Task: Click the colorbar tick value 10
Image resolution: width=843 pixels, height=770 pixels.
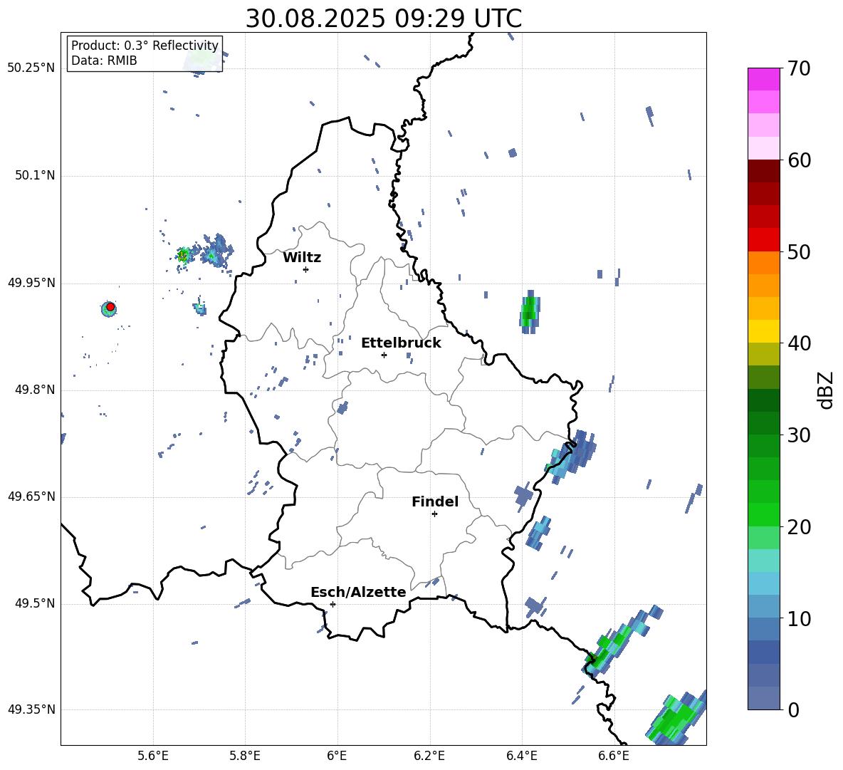Action: click(x=800, y=618)
